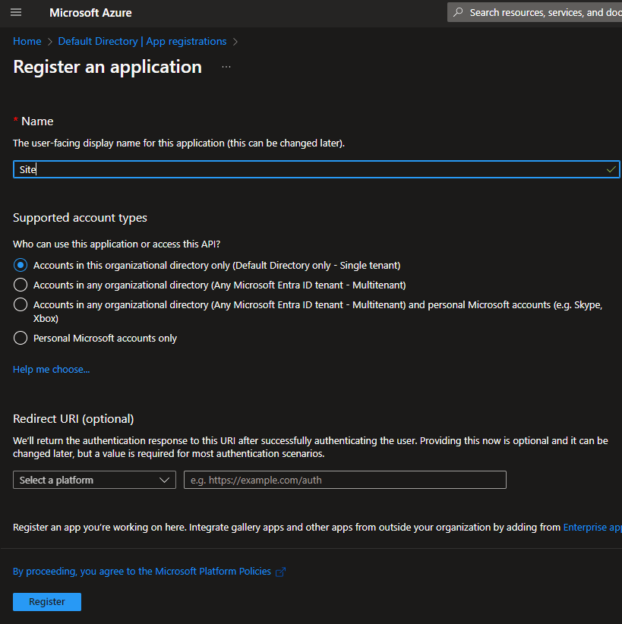Click the Name field label
Image resolution: width=622 pixels, height=624 pixels.
(x=37, y=121)
